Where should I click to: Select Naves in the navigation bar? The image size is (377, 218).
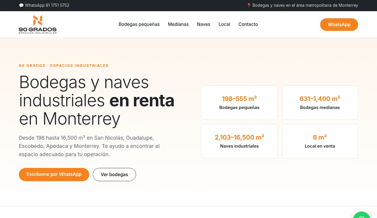(204, 24)
